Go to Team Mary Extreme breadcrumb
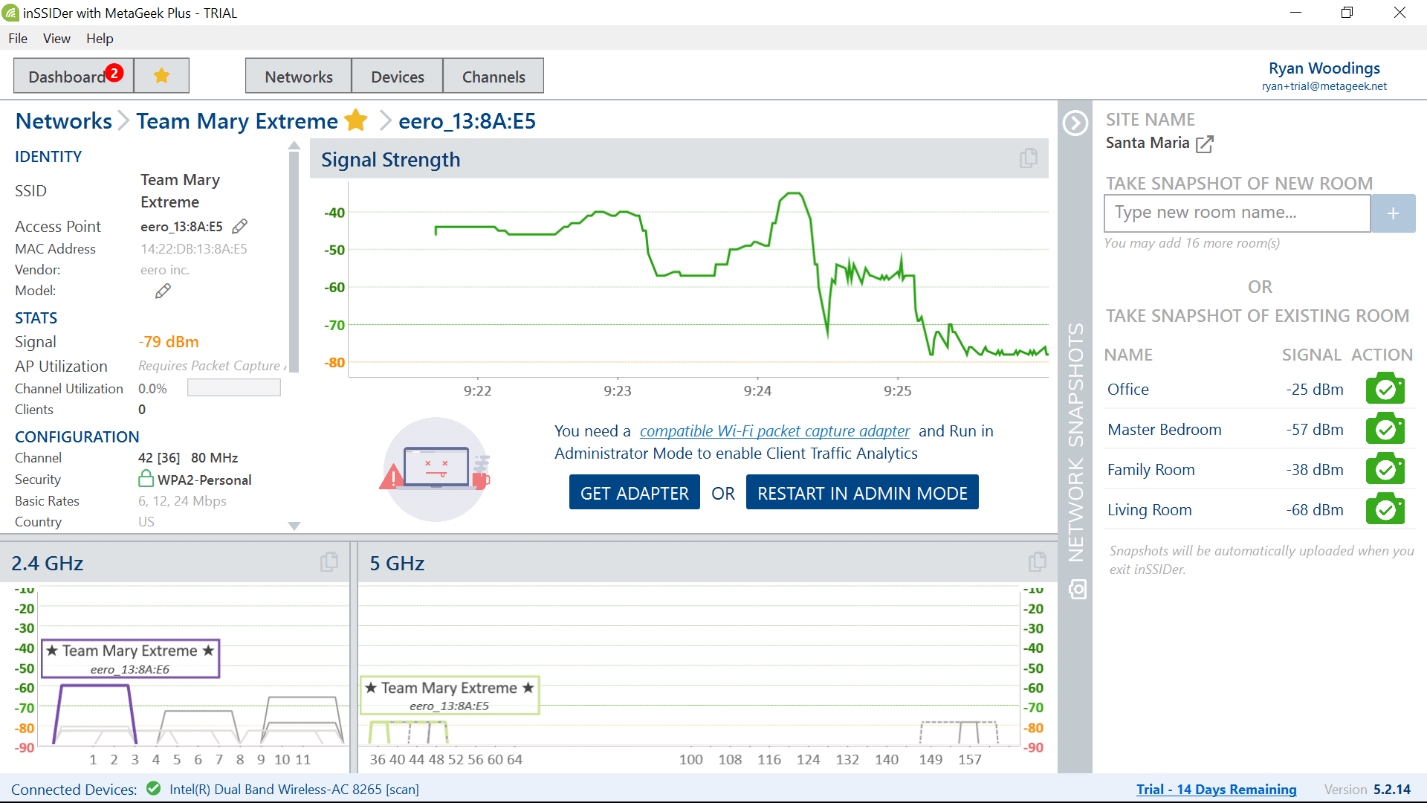 pos(237,120)
